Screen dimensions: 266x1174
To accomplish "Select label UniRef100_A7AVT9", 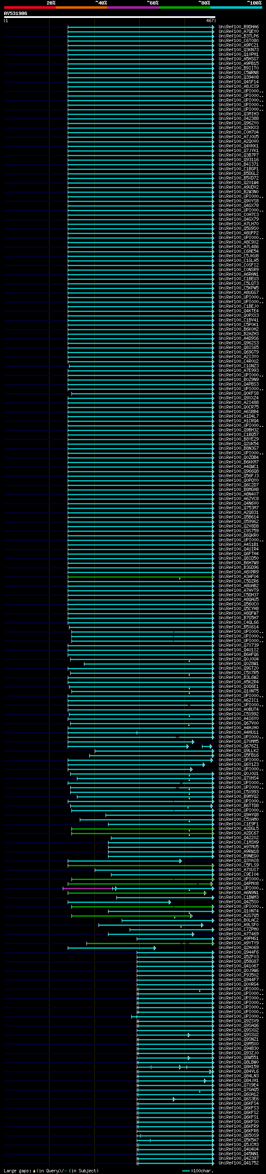I will point(238,590).
